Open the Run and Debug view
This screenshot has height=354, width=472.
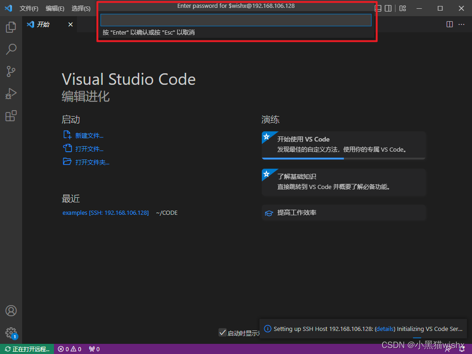tap(11, 94)
